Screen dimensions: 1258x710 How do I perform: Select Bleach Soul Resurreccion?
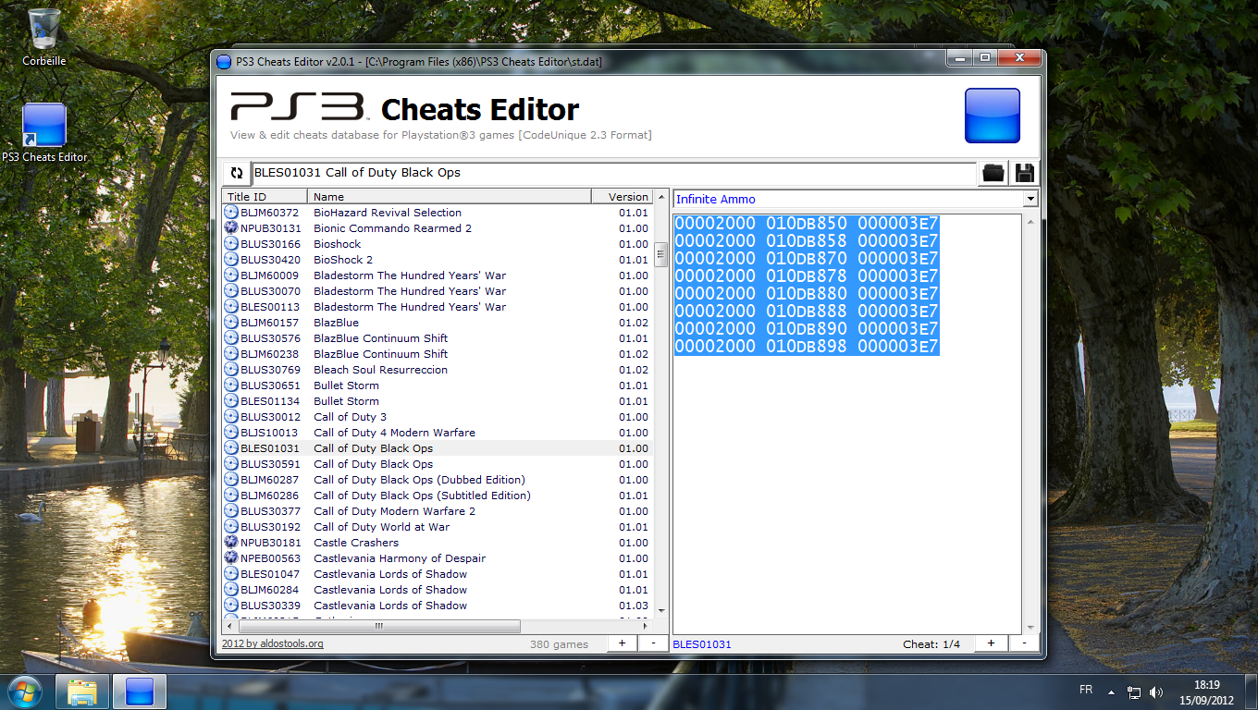tap(438, 370)
